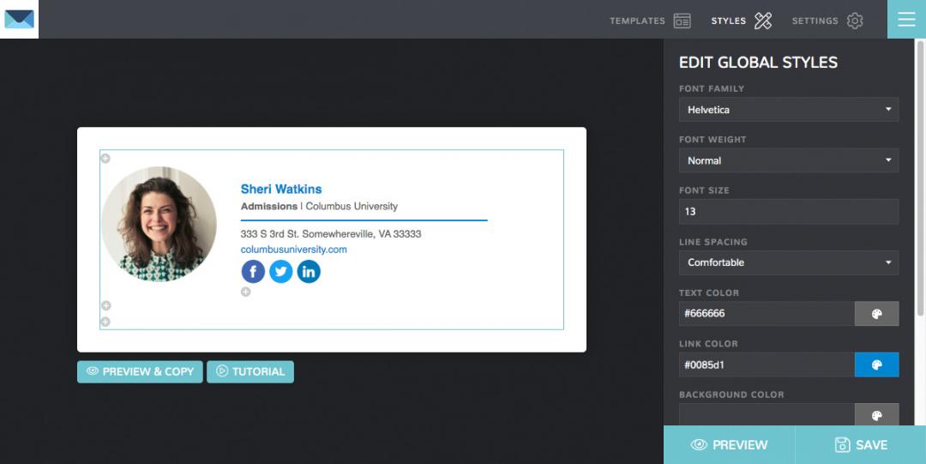This screenshot has height=464, width=926.
Task: Click the Tutorial button
Action: [250, 371]
